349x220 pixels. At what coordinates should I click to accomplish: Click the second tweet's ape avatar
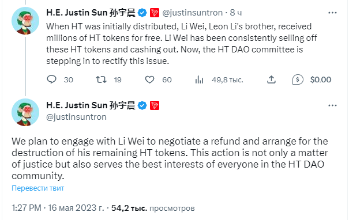[x=25, y=112]
